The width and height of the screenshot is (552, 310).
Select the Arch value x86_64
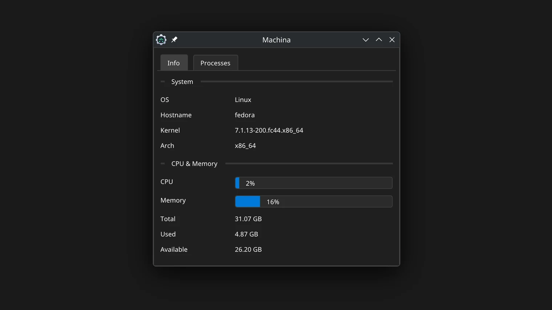tap(245, 145)
